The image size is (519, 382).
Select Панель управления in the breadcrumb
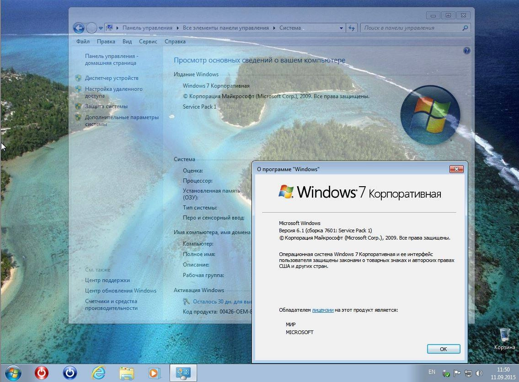click(x=147, y=28)
